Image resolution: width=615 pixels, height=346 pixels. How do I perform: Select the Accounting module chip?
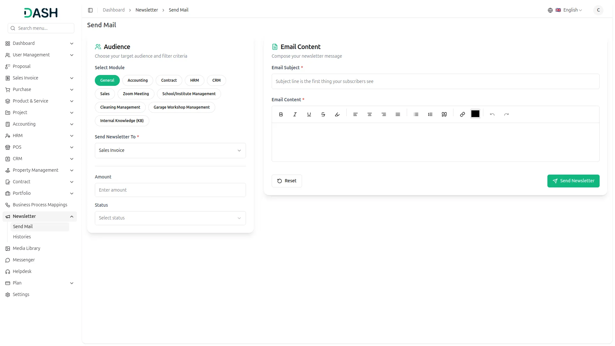138,80
